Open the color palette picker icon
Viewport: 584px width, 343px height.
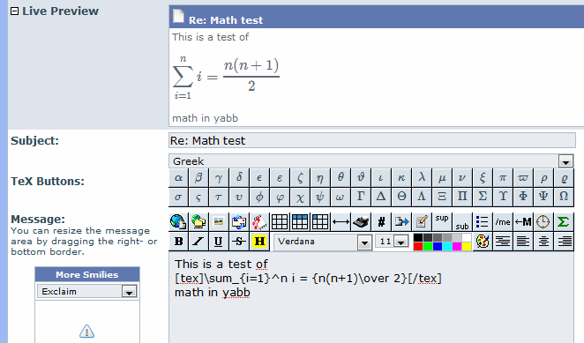[x=483, y=242]
